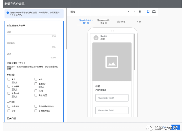Click the 新潜在客户表单 title text

[14, 4]
